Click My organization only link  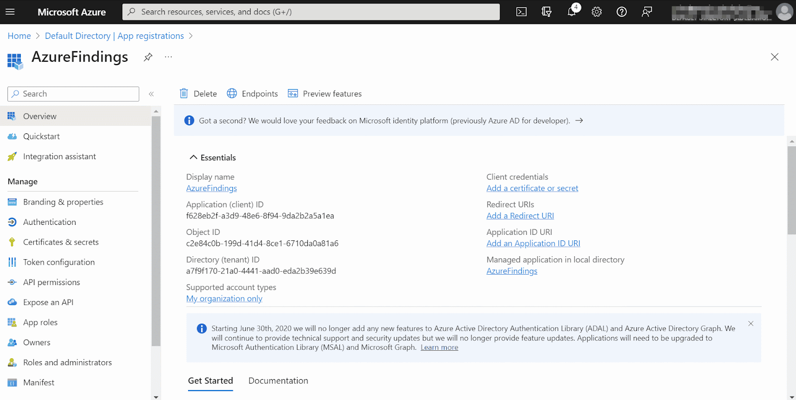click(224, 299)
